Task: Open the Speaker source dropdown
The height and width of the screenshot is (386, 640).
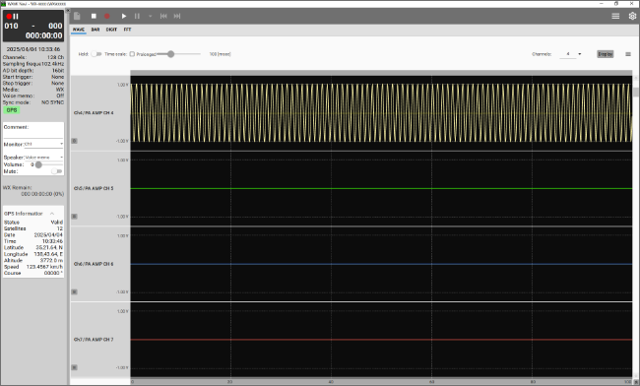Action: [x=43, y=158]
